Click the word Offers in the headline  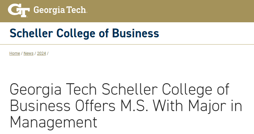95,106
